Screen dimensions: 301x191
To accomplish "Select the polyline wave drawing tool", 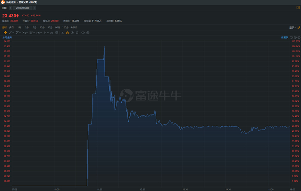I will coord(24,33).
